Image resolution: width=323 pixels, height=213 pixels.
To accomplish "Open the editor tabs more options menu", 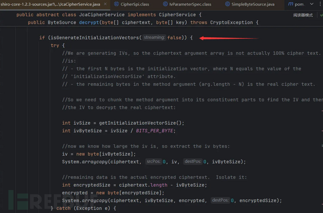I will point(320,4).
